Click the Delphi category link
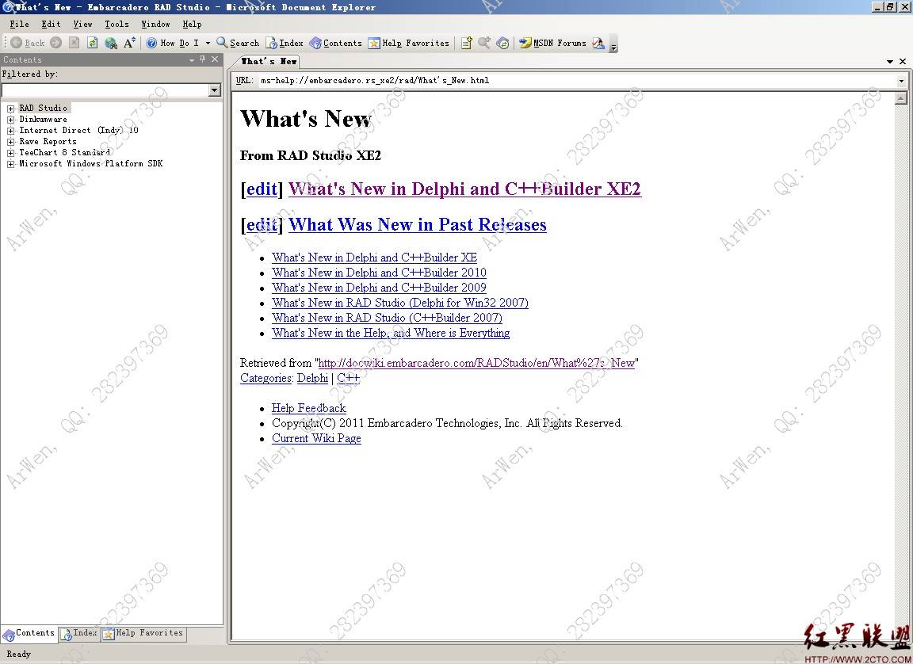This screenshot has width=913, height=664. pos(313,378)
